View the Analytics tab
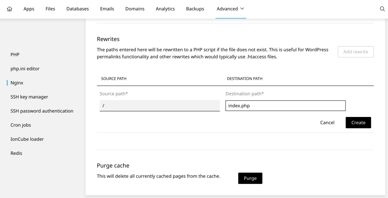The width and height of the screenshot is (388, 198). click(x=165, y=9)
